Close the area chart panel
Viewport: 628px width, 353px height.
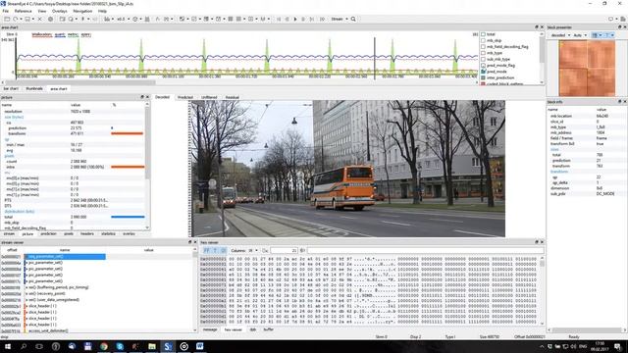point(542,27)
